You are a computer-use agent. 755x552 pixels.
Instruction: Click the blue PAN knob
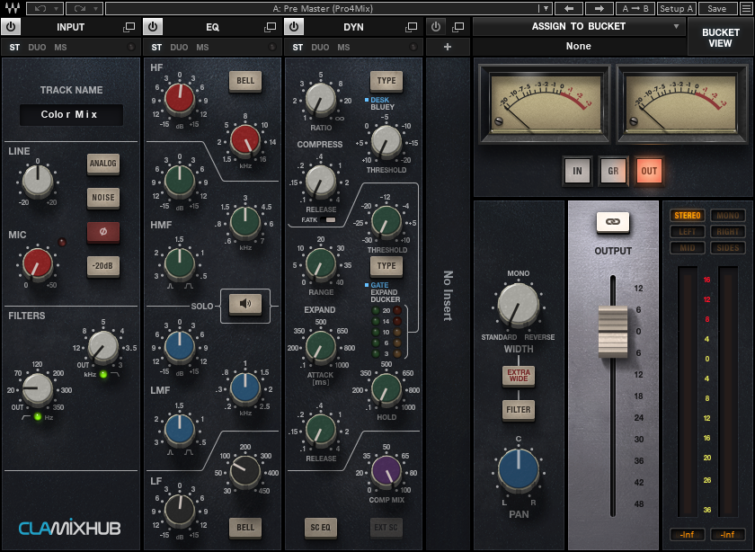click(x=518, y=469)
